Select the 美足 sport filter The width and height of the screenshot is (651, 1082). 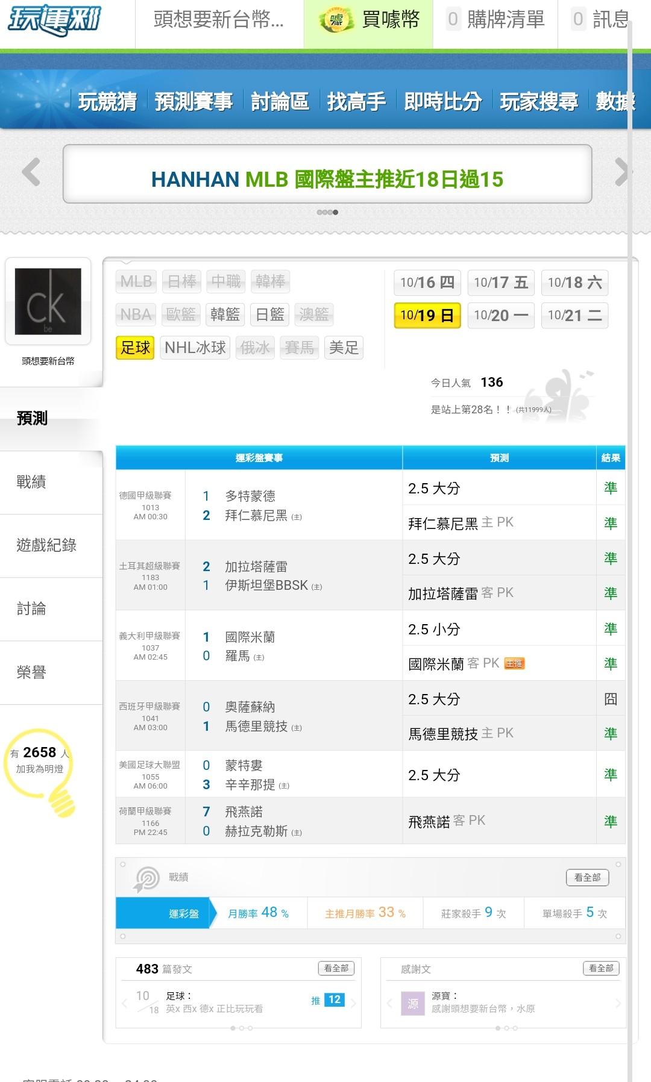pos(344,348)
